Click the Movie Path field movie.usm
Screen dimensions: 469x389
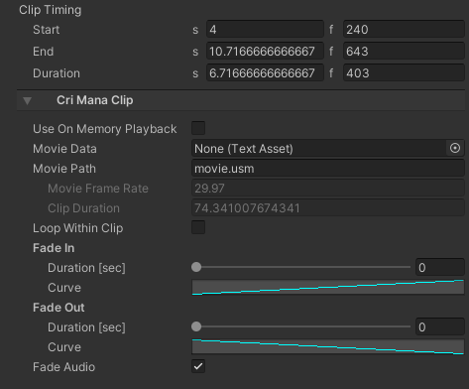tap(328, 168)
